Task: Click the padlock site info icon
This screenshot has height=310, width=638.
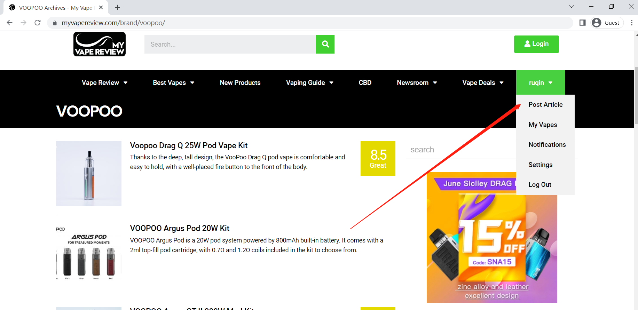Action: [x=54, y=23]
